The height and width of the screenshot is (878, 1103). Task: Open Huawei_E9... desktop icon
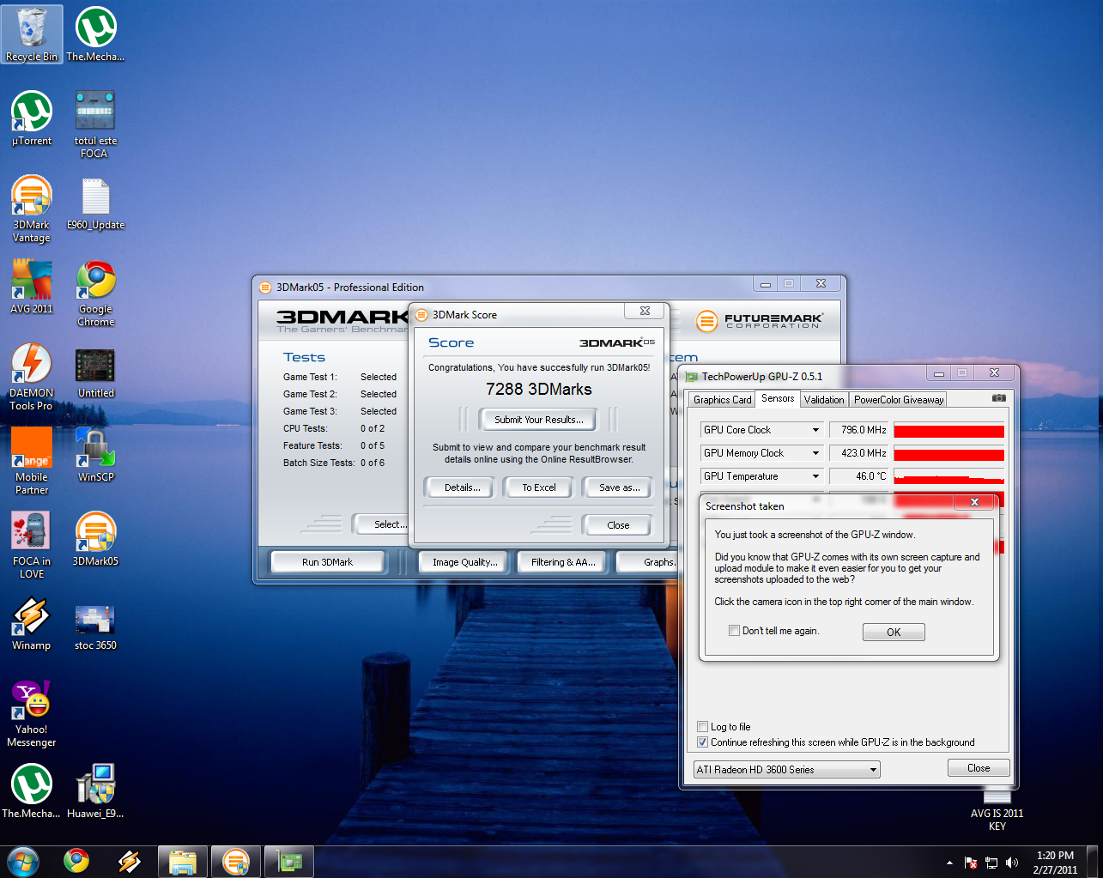(x=95, y=791)
